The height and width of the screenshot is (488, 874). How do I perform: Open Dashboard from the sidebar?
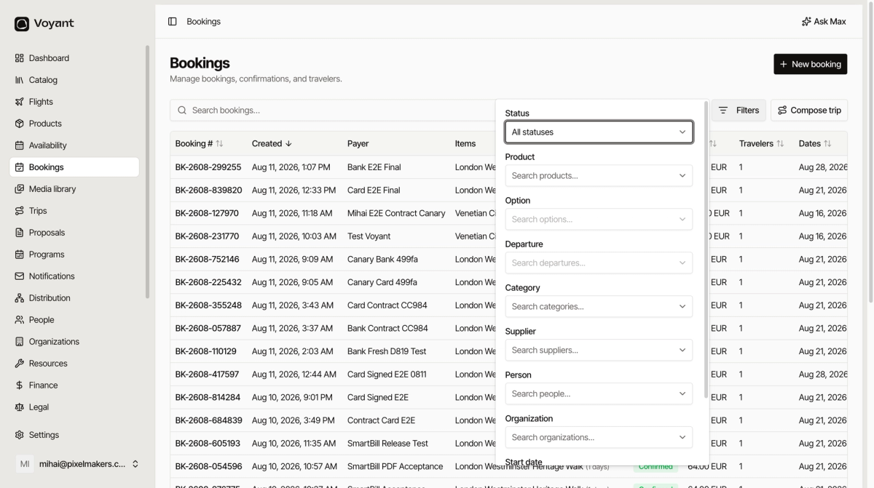pyautogui.click(x=74, y=58)
